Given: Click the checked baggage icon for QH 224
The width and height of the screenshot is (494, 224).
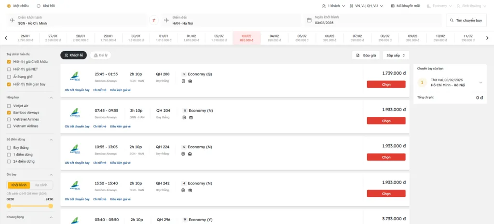Looking at the screenshot, I should [190, 154].
